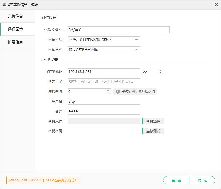Decrease 连接超时 with the down arrow
This screenshot has height=189, width=221.
108,93
